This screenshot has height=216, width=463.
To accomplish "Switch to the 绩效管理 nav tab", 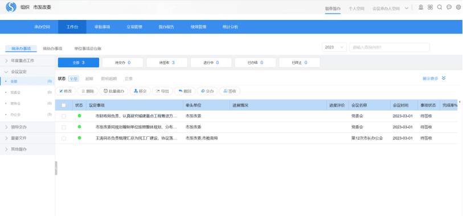I will (x=198, y=27).
